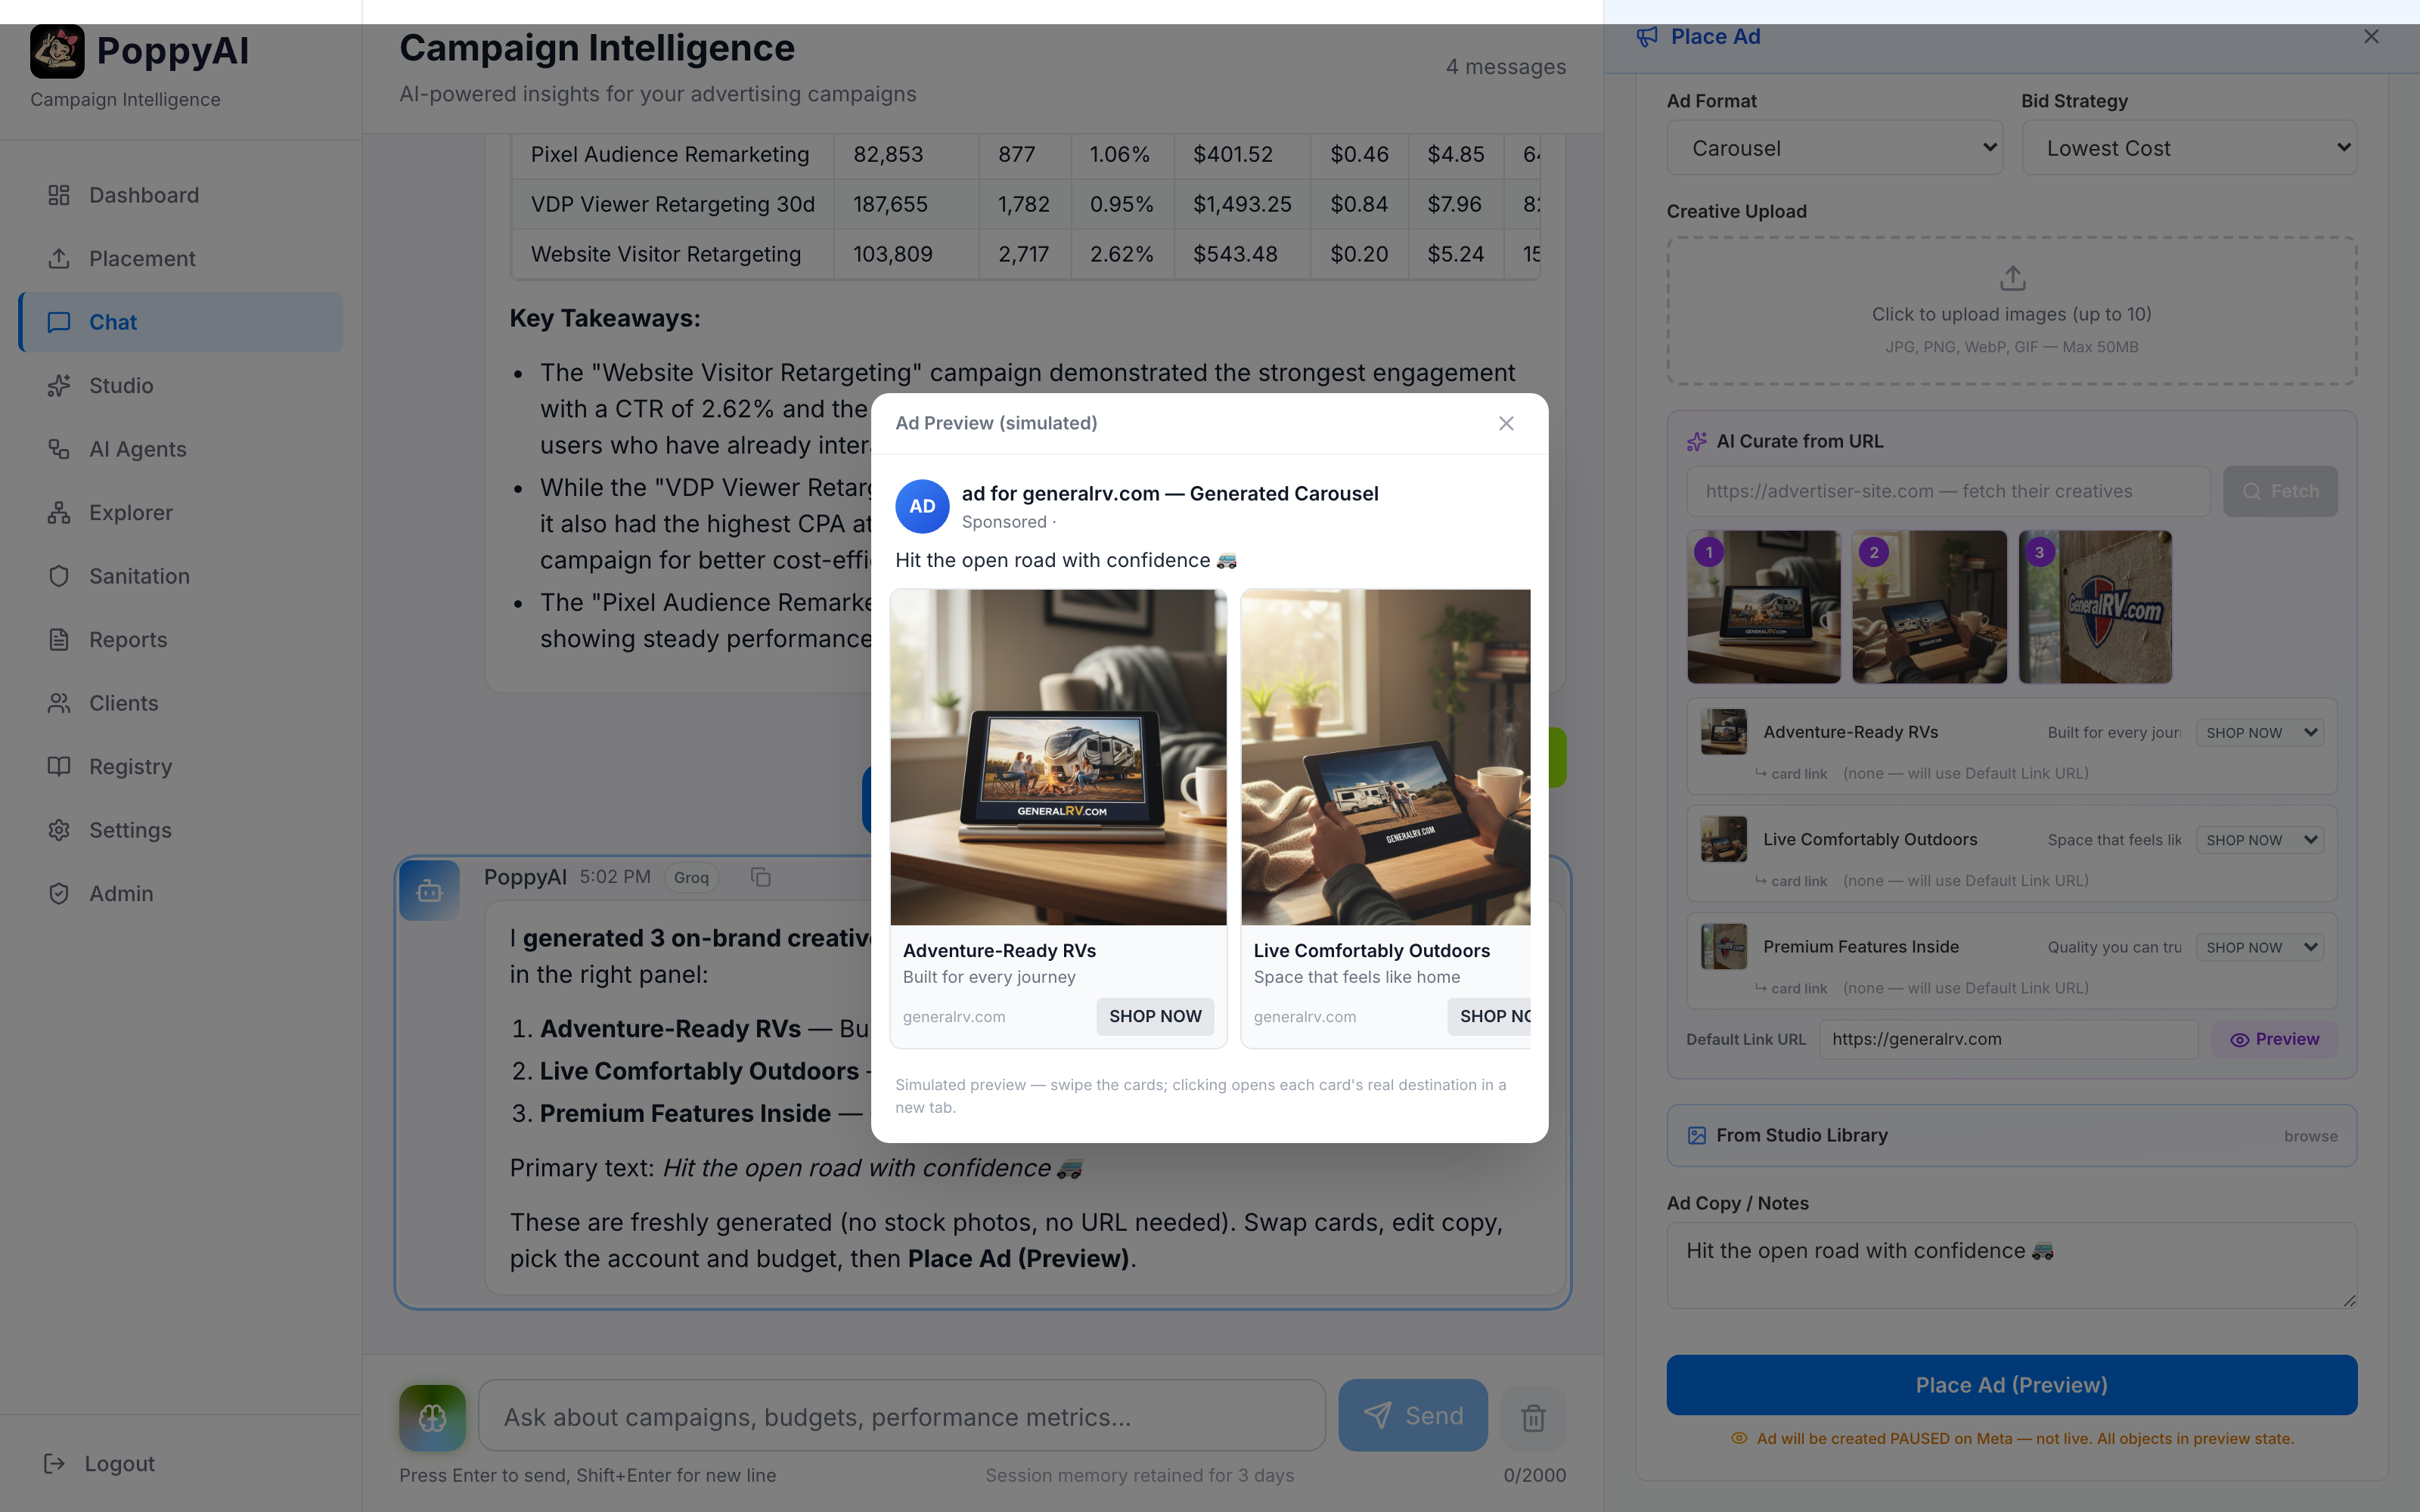Click SHOP NOW on Adventure-Ready RVs preview card

coord(1155,1016)
